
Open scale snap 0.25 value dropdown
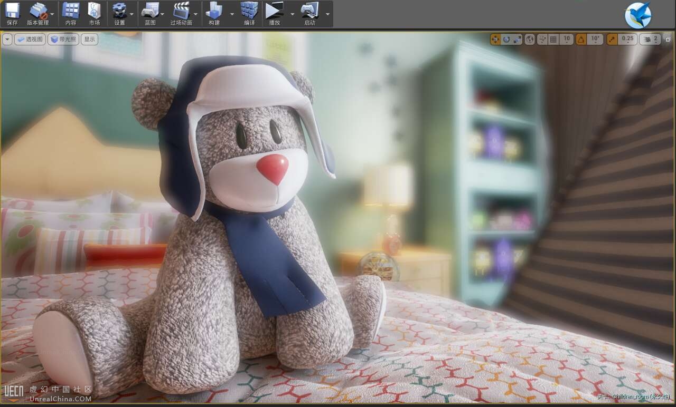pos(627,39)
